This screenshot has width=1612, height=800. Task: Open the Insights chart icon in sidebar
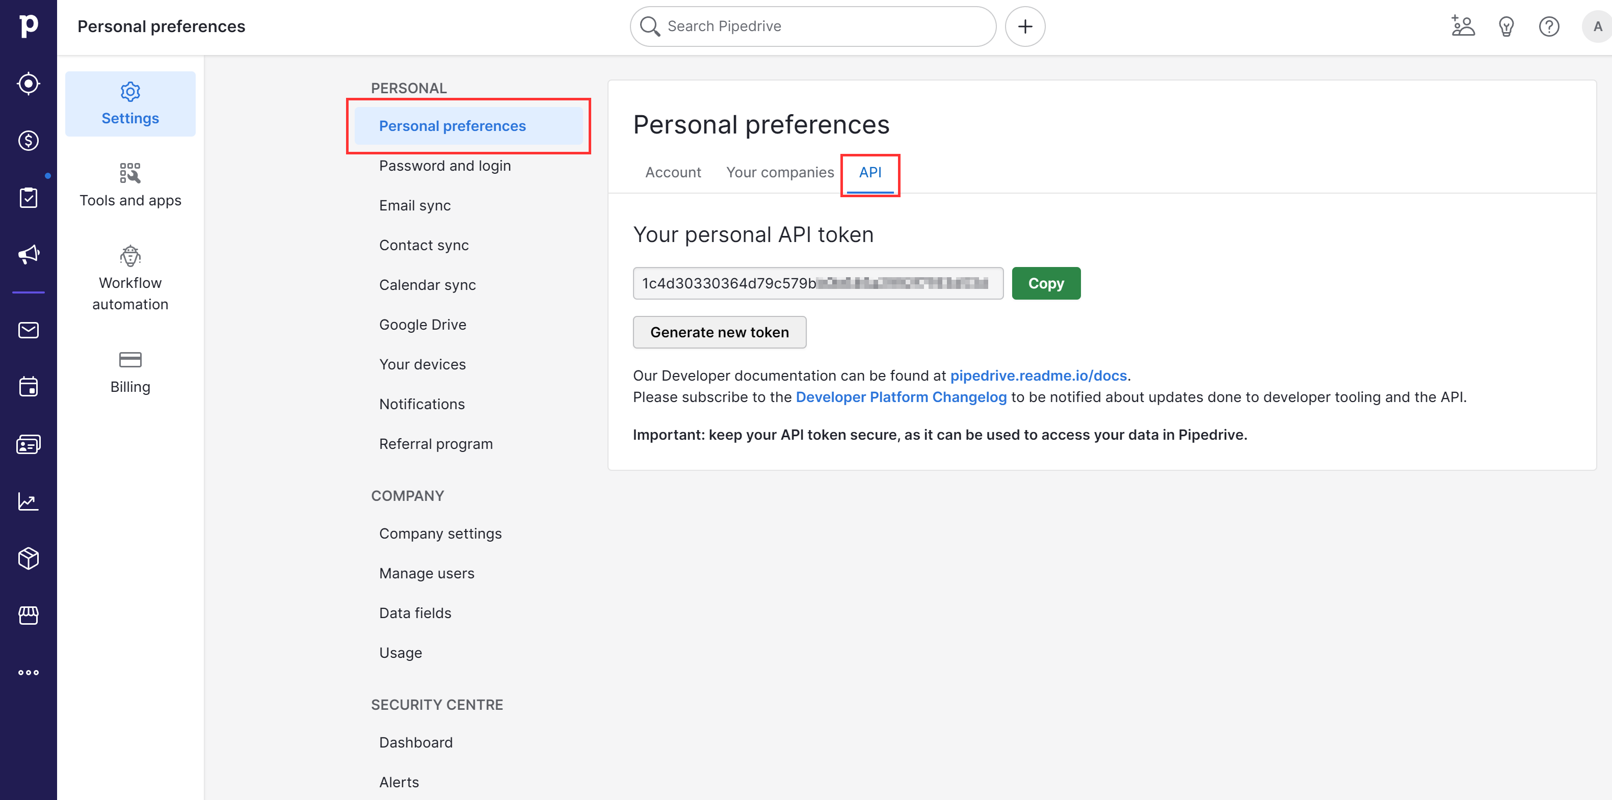pos(28,501)
